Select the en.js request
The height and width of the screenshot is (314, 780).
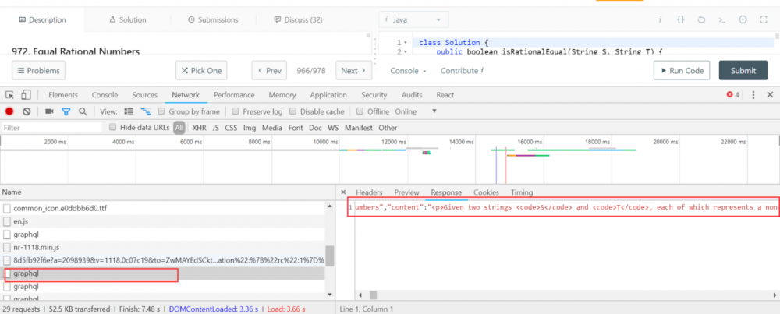[x=163, y=221]
